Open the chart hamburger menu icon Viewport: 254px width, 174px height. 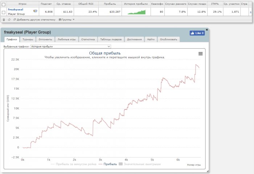pyautogui.click(x=200, y=54)
